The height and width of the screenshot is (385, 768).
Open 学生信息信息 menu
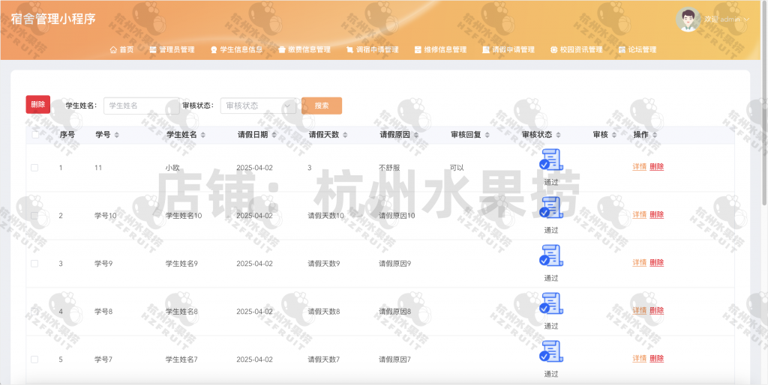(x=236, y=49)
